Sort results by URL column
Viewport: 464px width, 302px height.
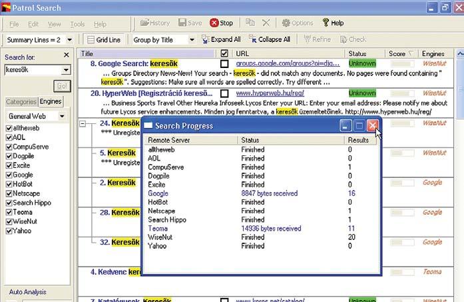290,53
